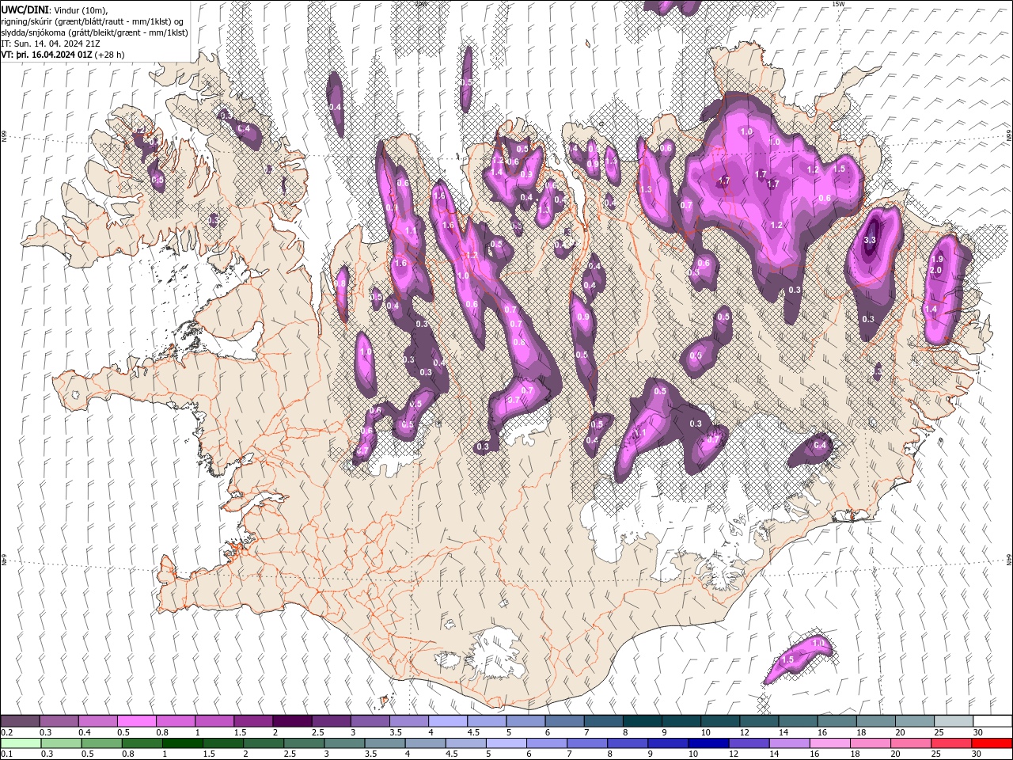
Task: Select the darkest green 1 rain legend swatch
Action: point(183,743)
